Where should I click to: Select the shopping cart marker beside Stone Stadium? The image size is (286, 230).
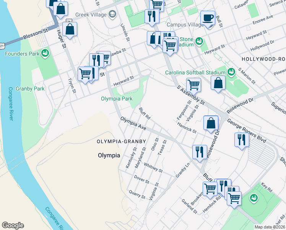[170, 46]
